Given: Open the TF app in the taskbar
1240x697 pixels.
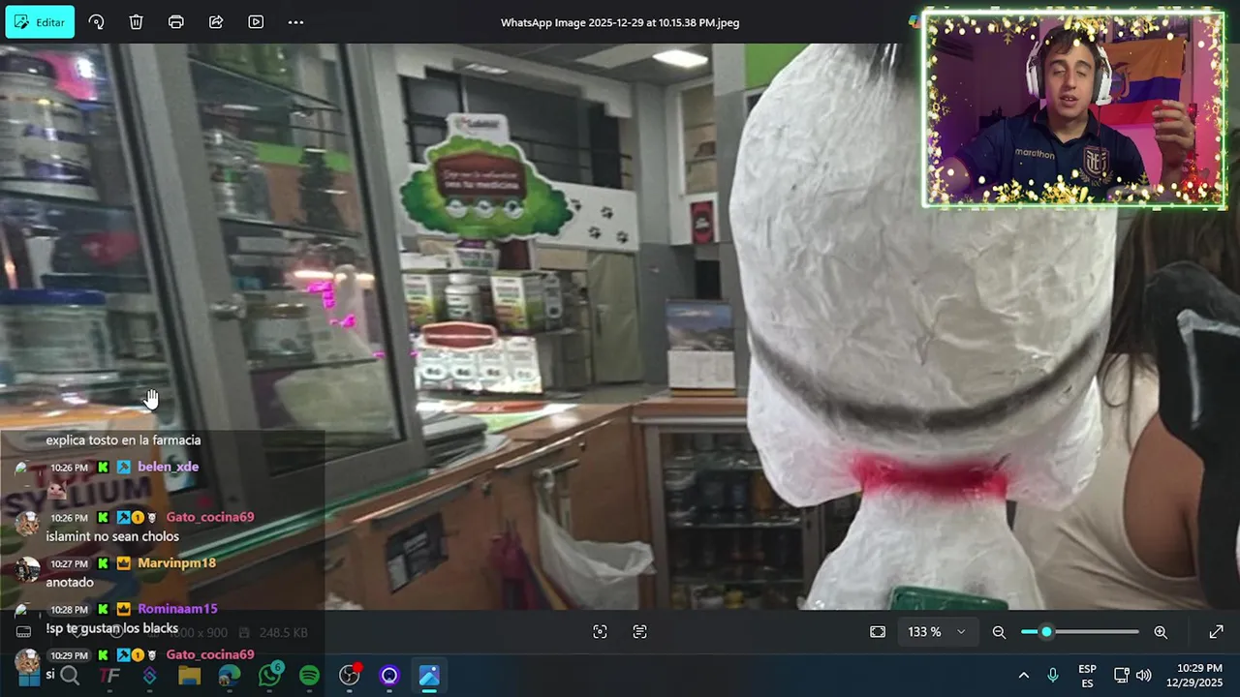Looking at the screenshot, I should [109, 676].
